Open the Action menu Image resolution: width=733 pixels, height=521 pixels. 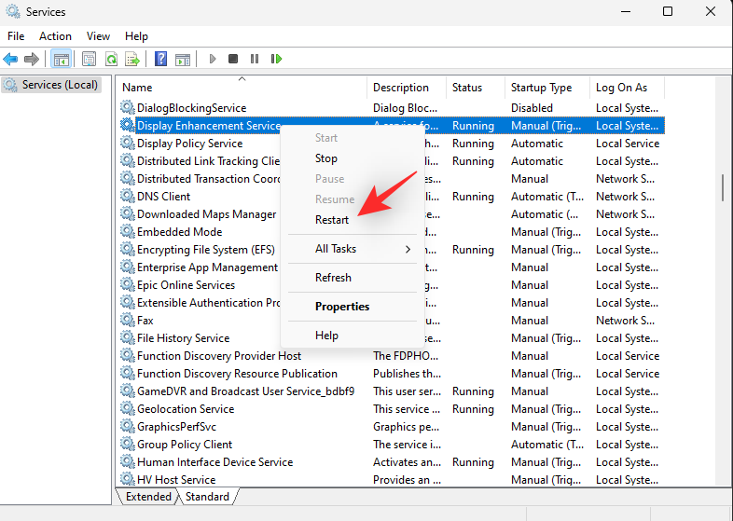click(55, 36)
